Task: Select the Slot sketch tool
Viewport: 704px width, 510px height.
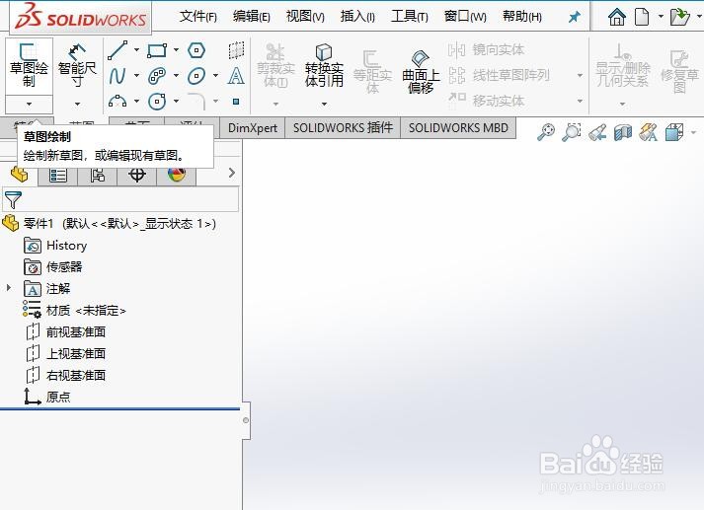Action: pyautogui.click(x=157, y=76)
